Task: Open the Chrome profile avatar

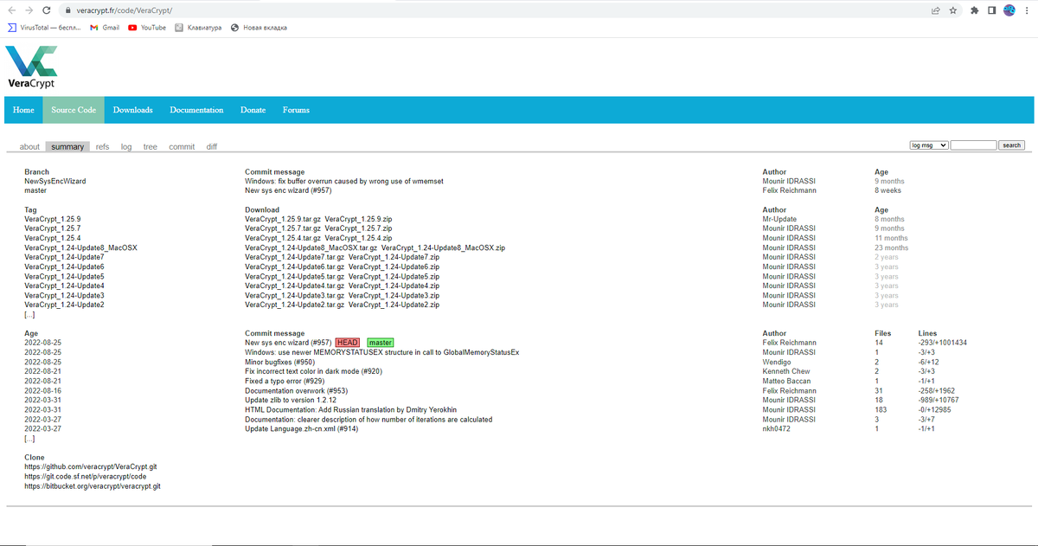Action: pyautogui.click(x=1009, y=10)
